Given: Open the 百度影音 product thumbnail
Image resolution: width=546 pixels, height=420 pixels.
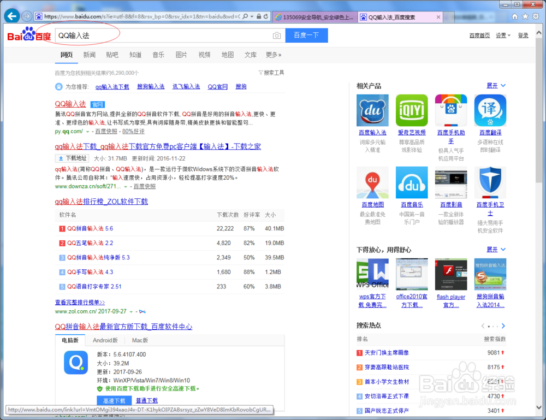Looking at the screenshot, I should [x=451, y=182].
